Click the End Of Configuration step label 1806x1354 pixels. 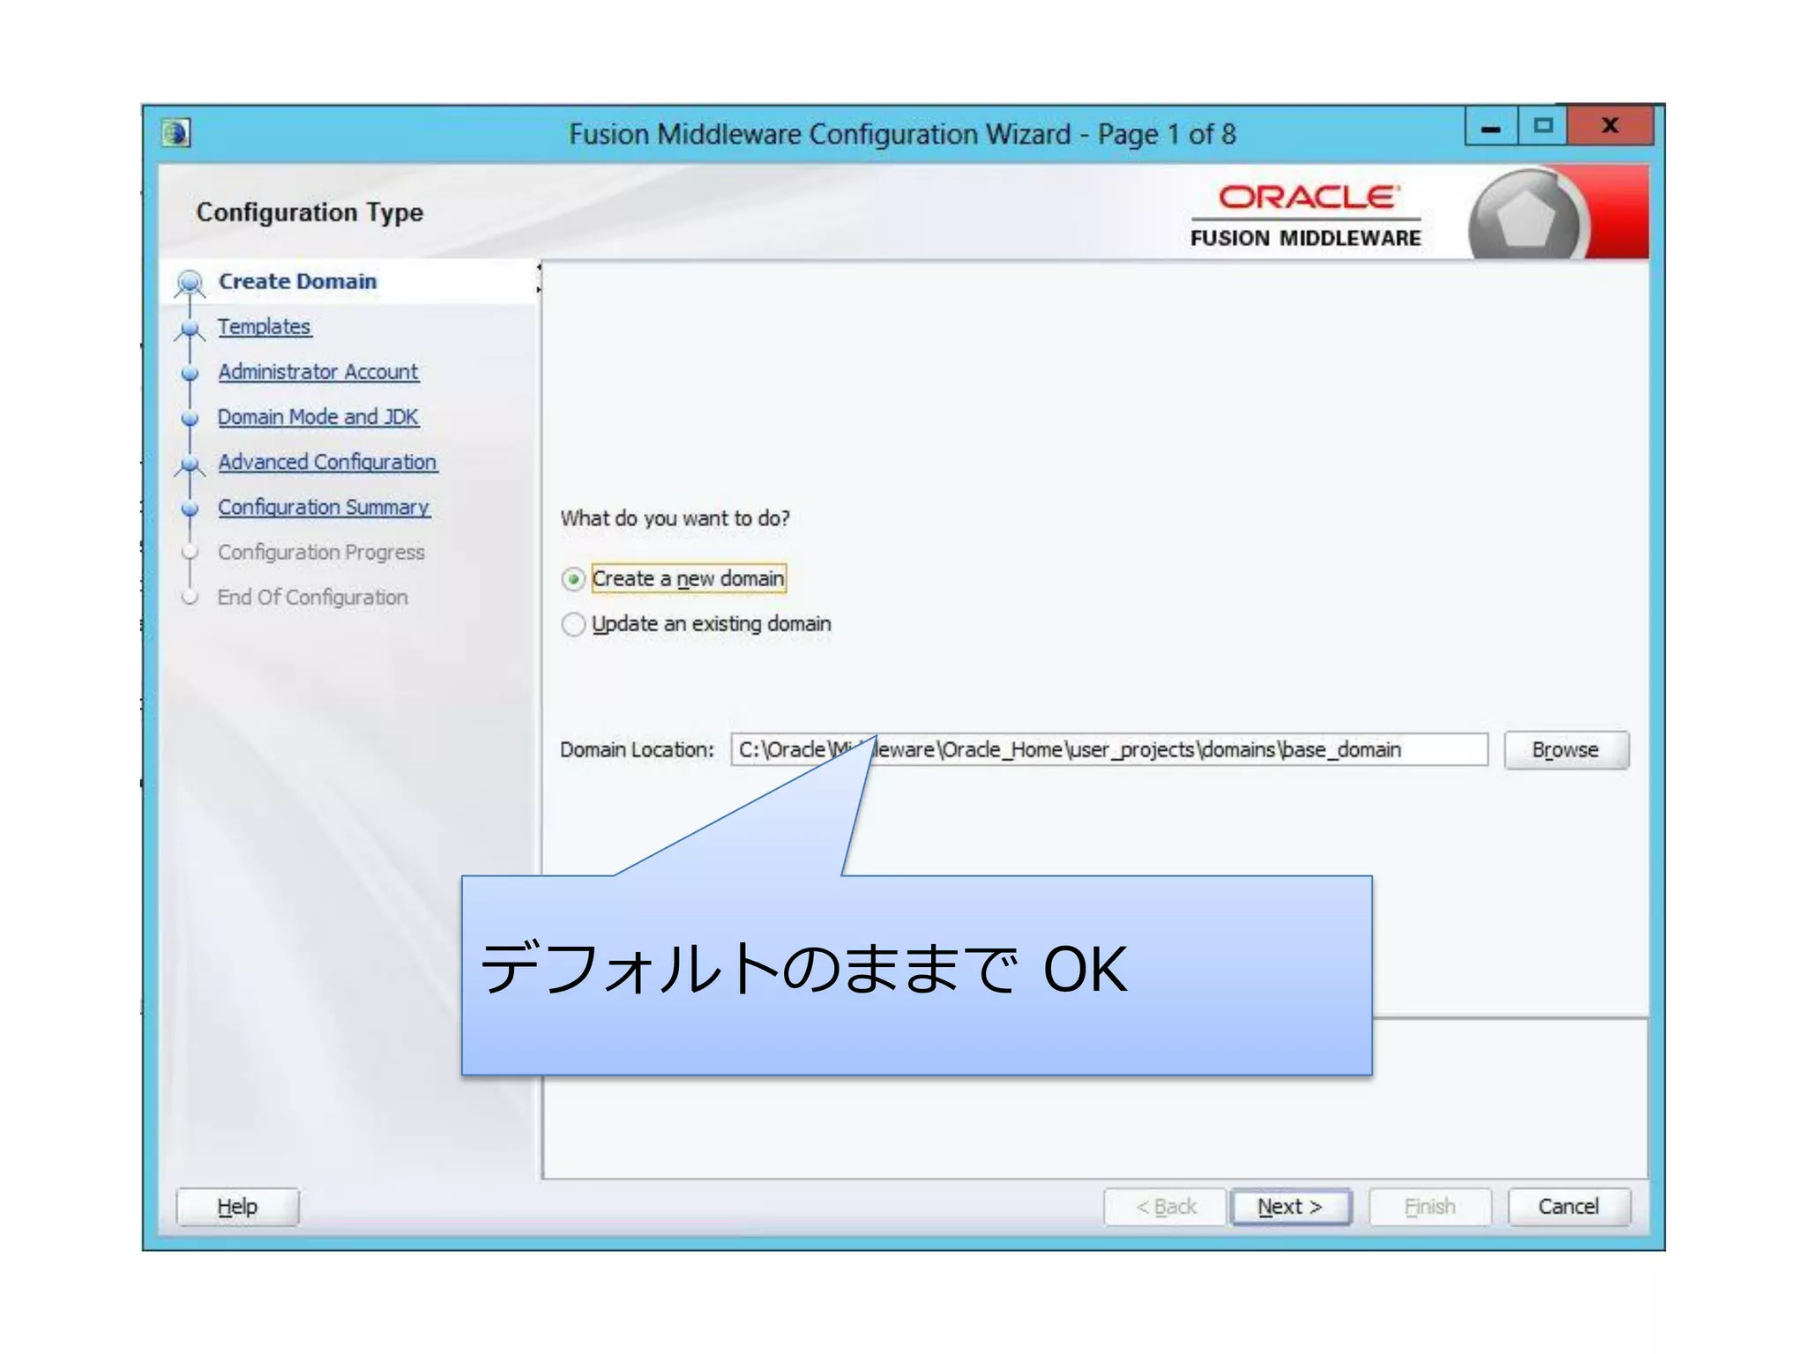[x=312, y=597]
